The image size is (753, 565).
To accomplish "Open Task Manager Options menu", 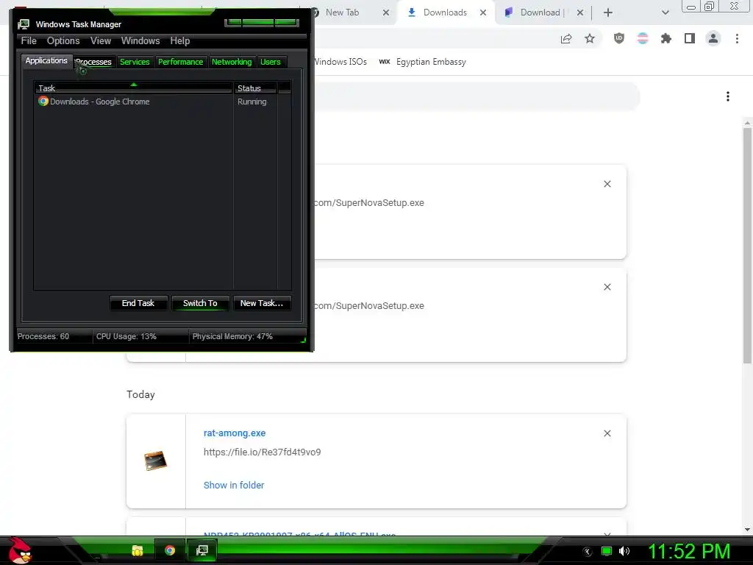I will (x=63, y=41).
